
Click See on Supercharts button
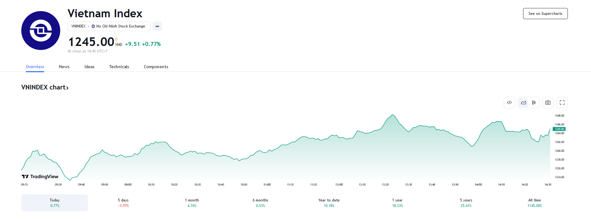tap(545, 14)
